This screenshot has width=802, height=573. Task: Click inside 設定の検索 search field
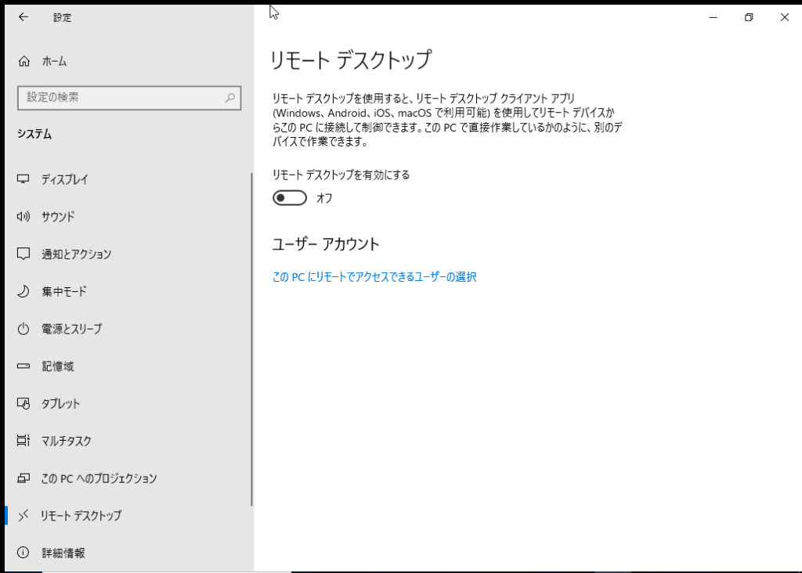[x=117, y=98]
